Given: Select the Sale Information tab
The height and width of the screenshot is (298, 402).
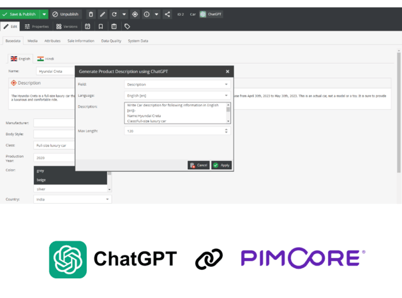Looking at the screenshot, I should click(81, 41).
